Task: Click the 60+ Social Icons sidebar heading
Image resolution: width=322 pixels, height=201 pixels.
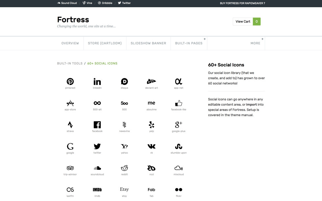Action: tap(226, 65)
